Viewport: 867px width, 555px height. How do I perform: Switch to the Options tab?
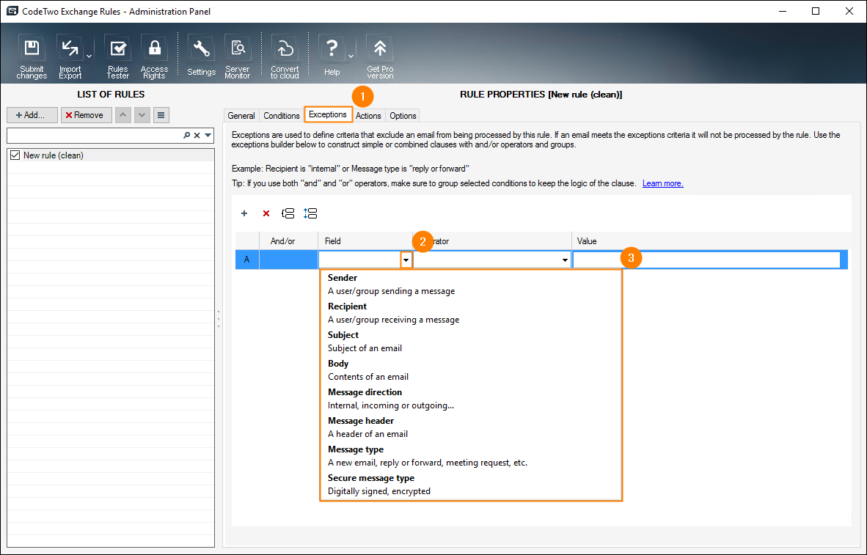403,116
